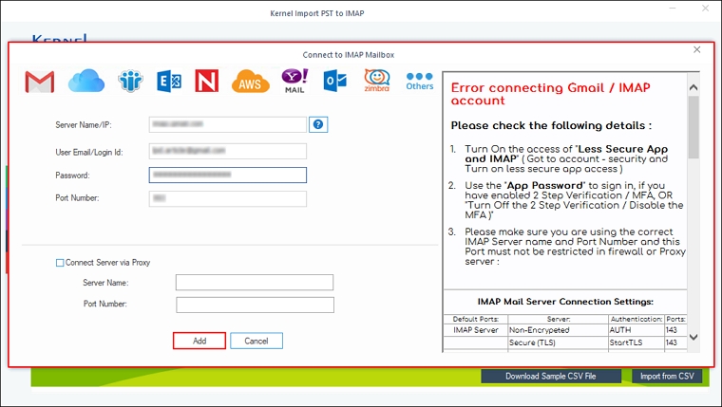Click 'IMAP Mail Server Connection Settings:' heading
This screenshot has height=407, width=722.
tap(565, 302)
